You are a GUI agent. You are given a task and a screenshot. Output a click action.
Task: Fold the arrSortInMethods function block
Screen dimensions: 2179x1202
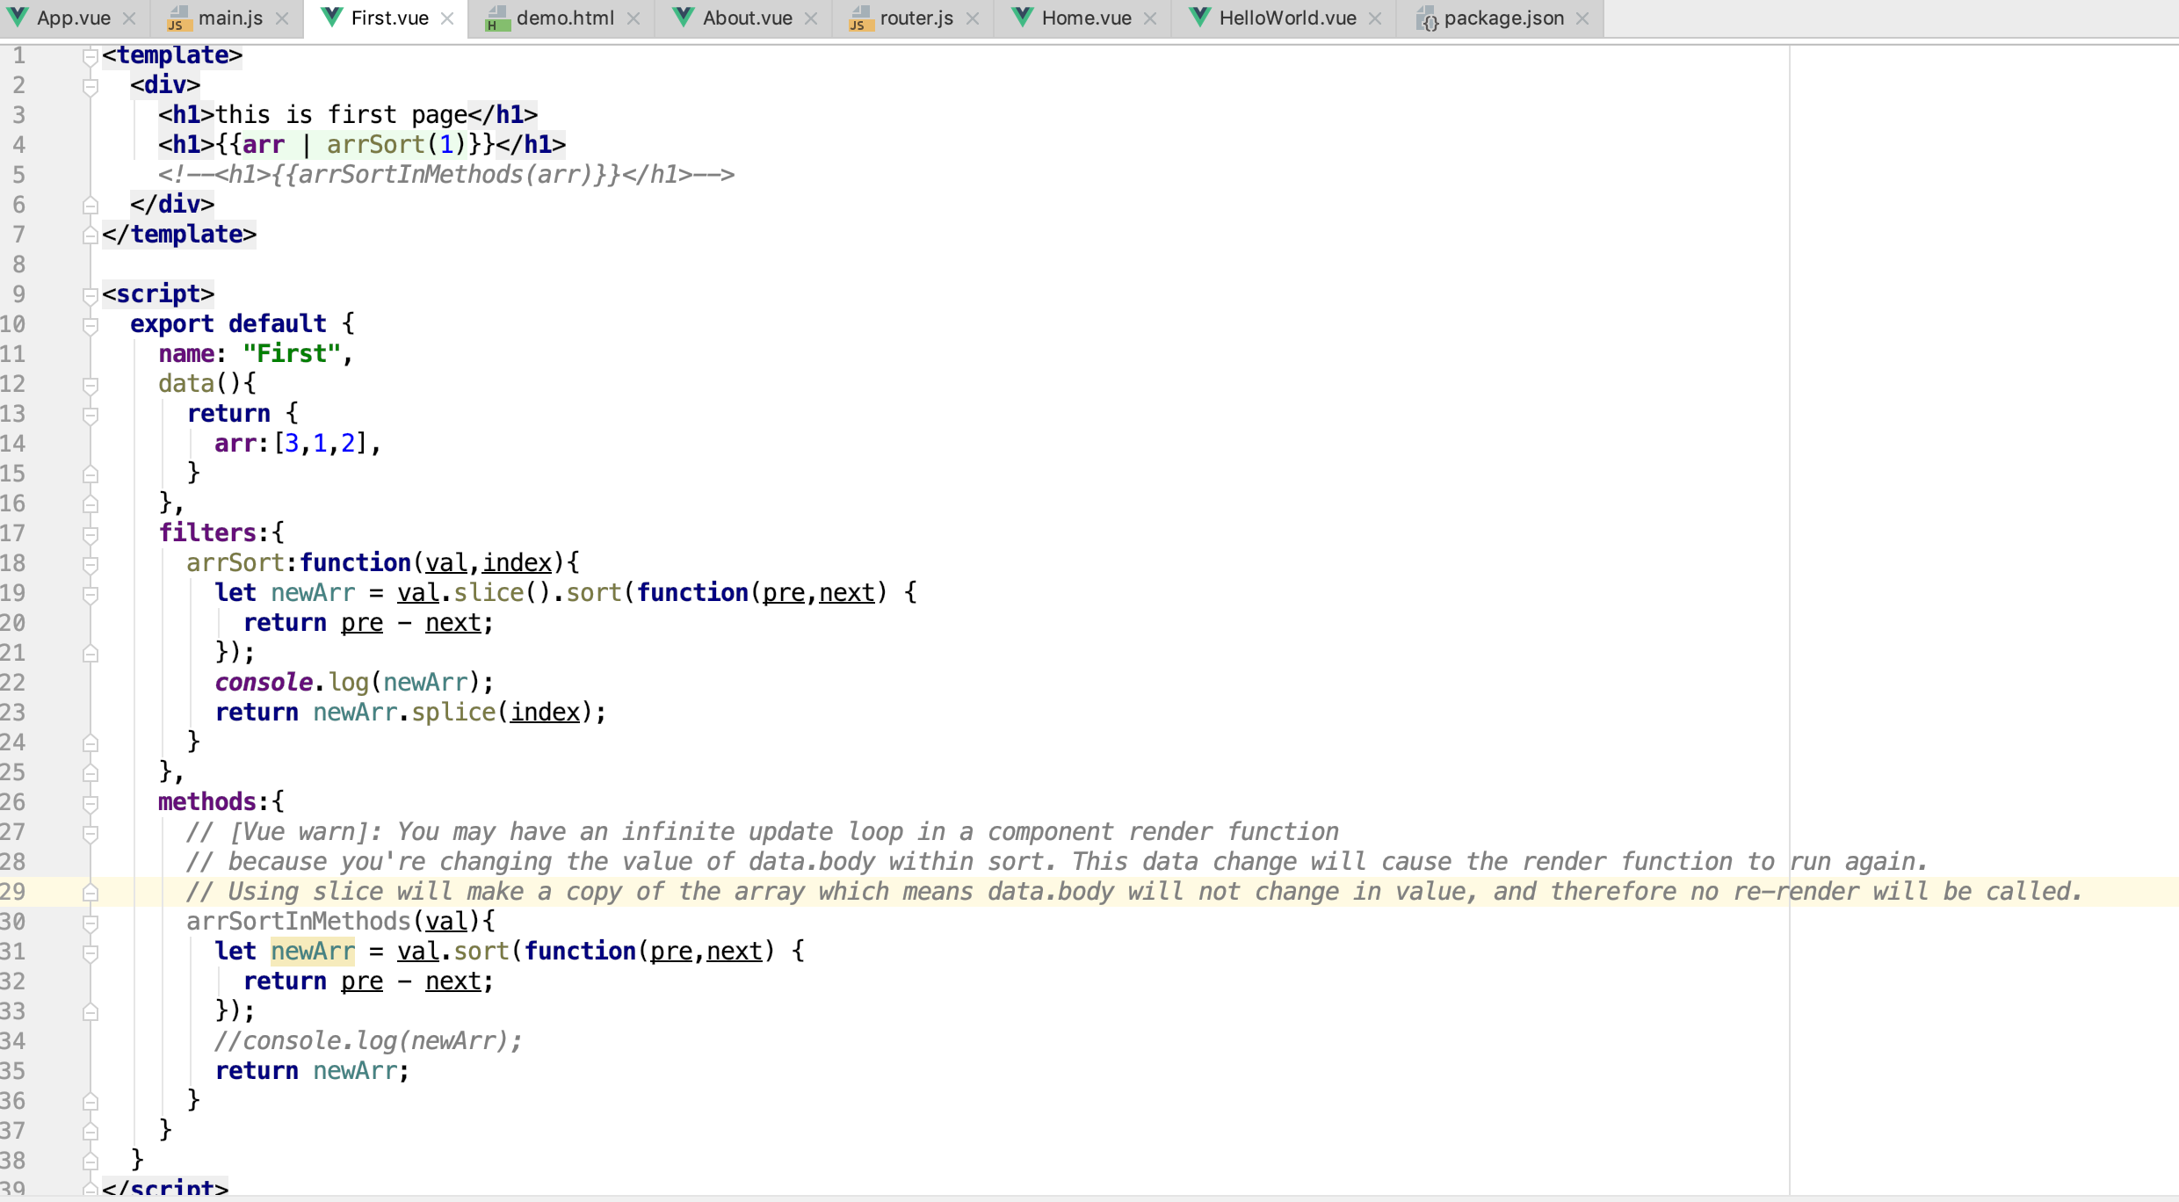click(90, 923)
